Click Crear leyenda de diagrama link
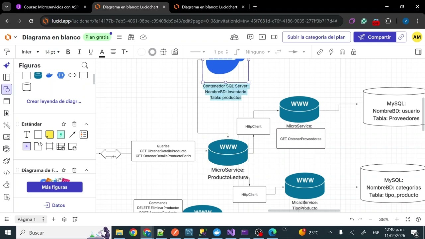The width and height of the screenshot is (425, 239). pos(54,101)
